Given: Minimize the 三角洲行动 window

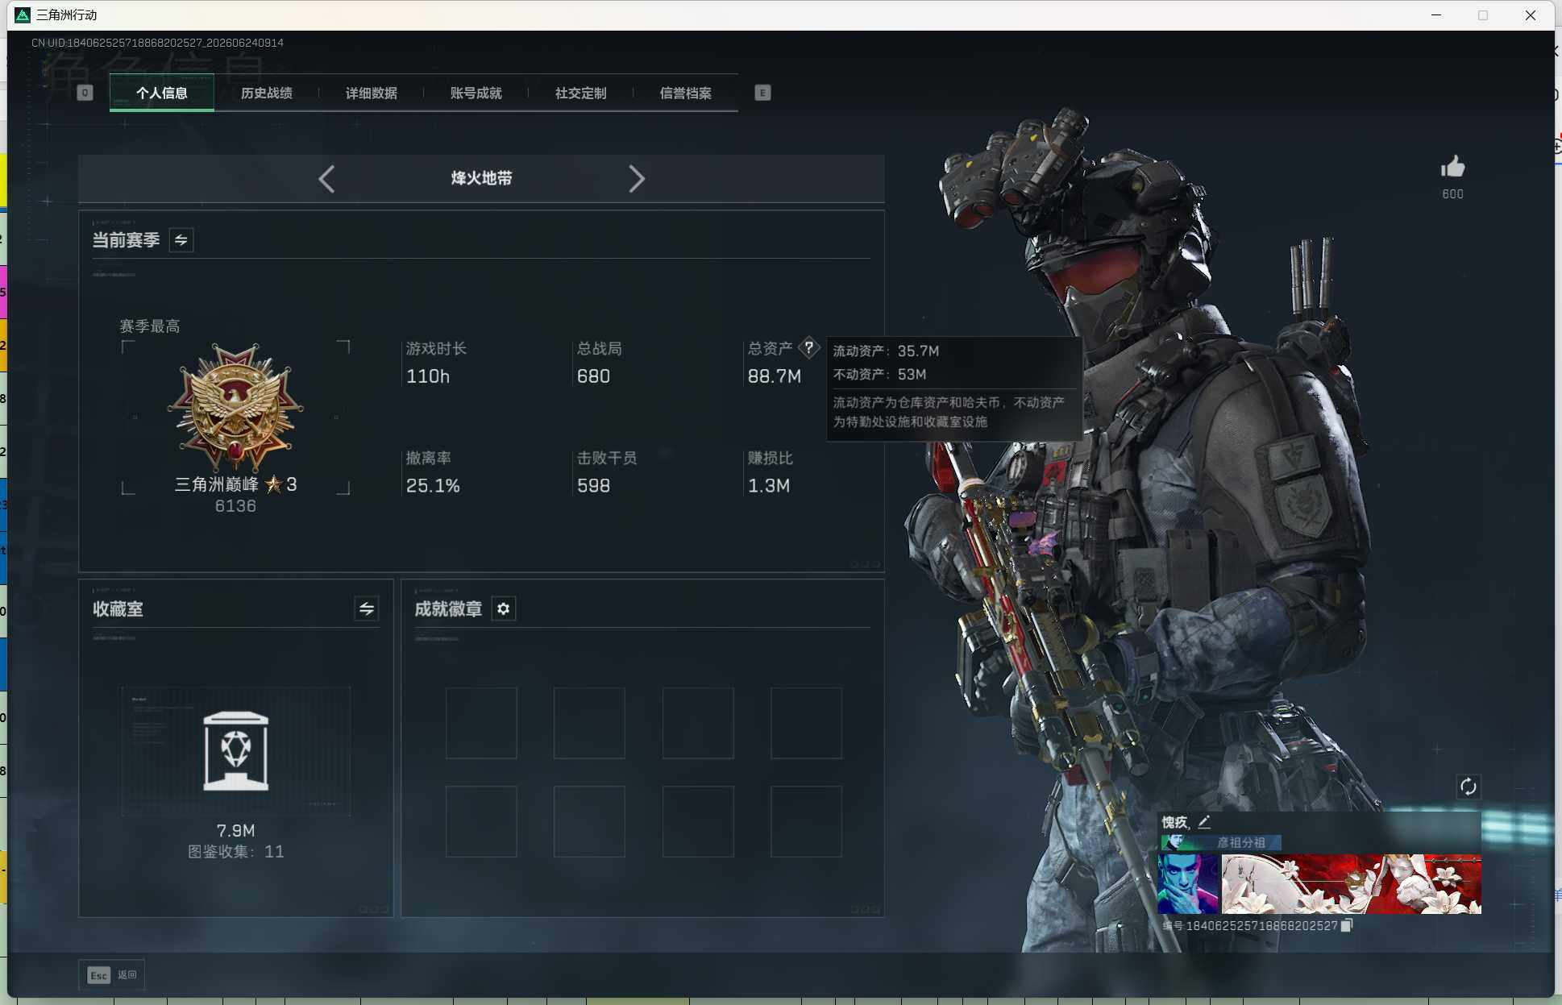Looking at the screenshot, I should pos(1436,15).
